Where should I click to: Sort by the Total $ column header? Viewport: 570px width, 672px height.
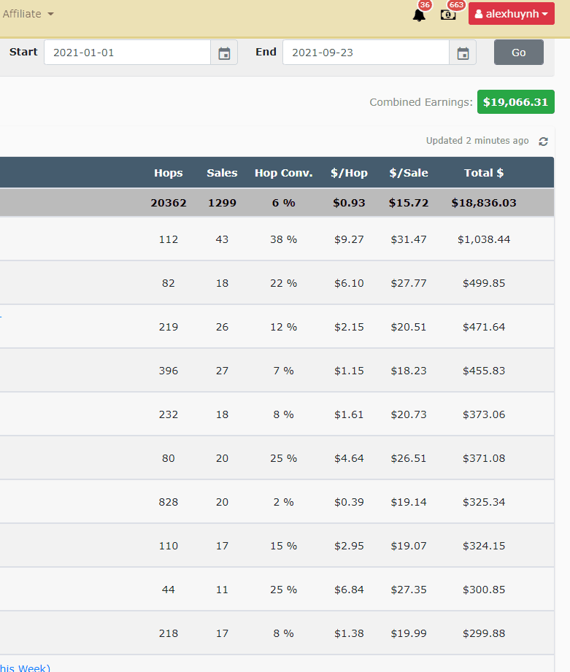[484, 173]
